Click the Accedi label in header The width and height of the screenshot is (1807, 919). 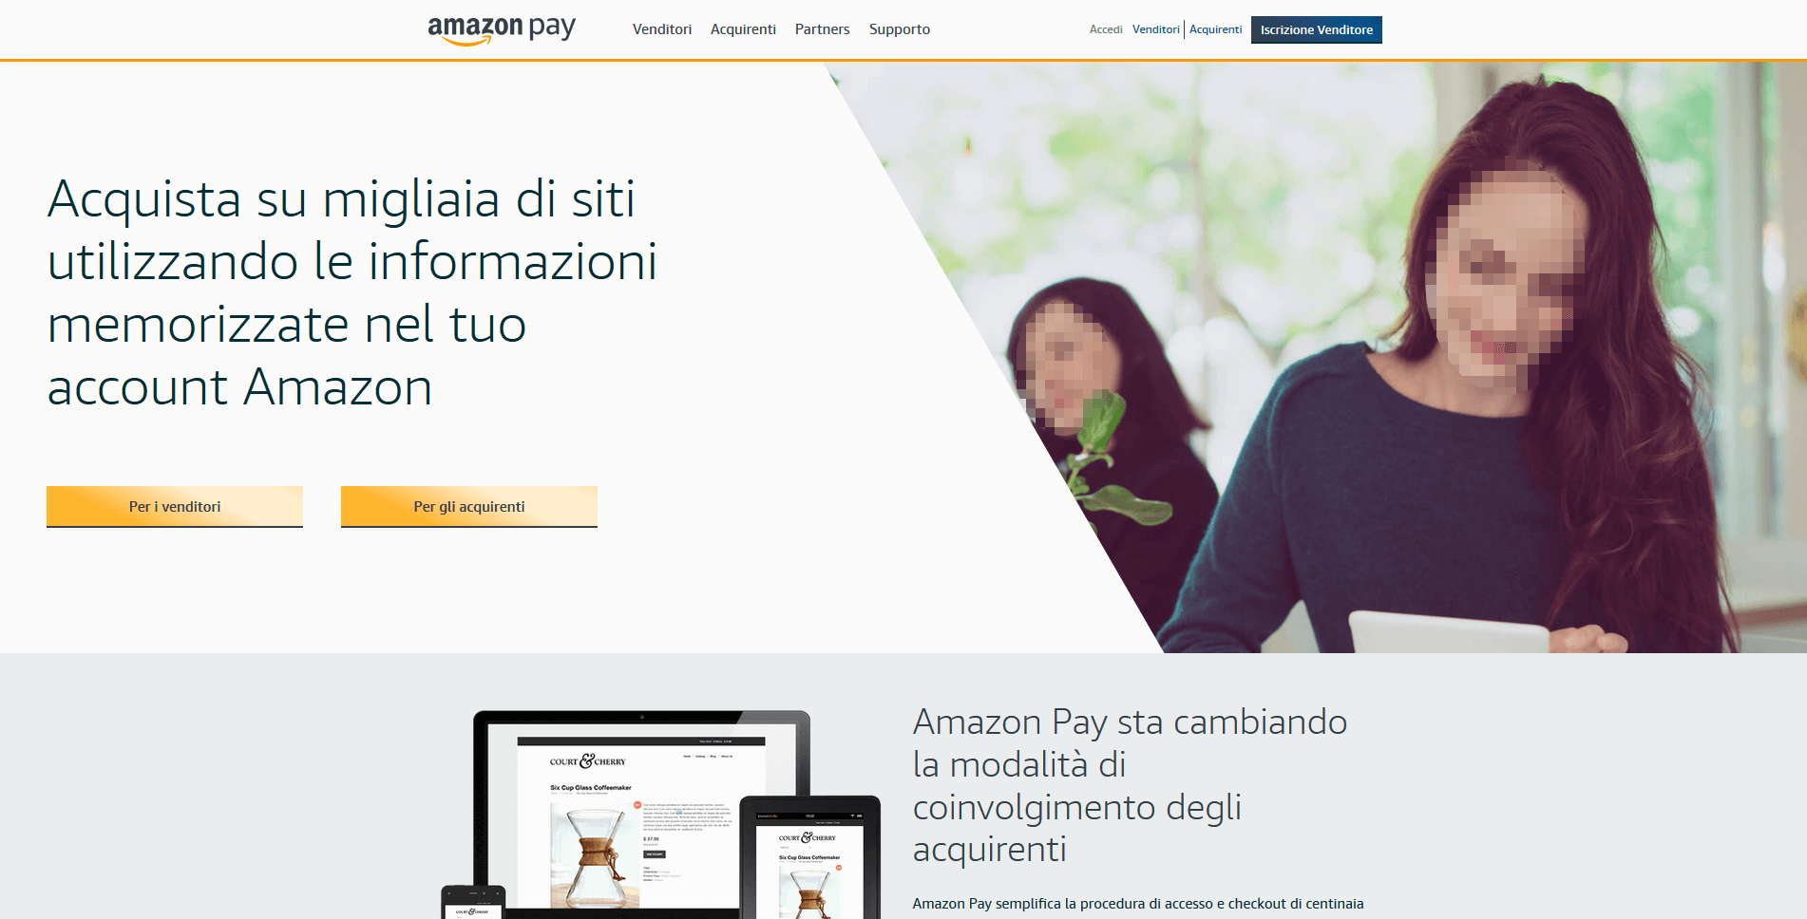tap(1106, 29)
